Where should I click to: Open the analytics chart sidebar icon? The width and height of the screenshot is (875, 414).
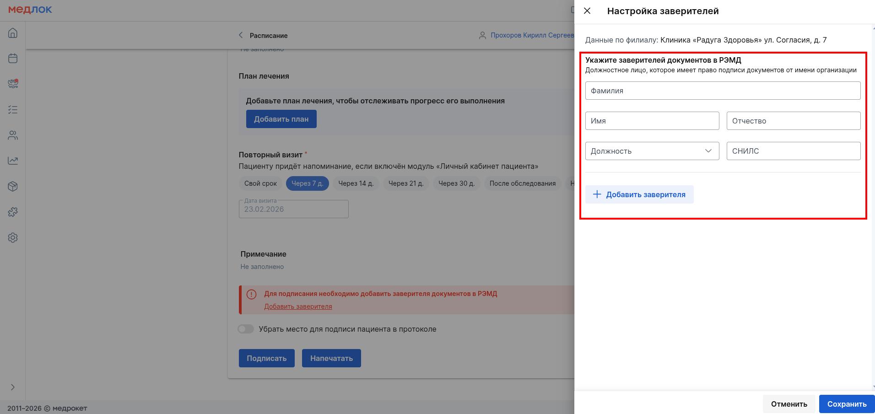13,161
